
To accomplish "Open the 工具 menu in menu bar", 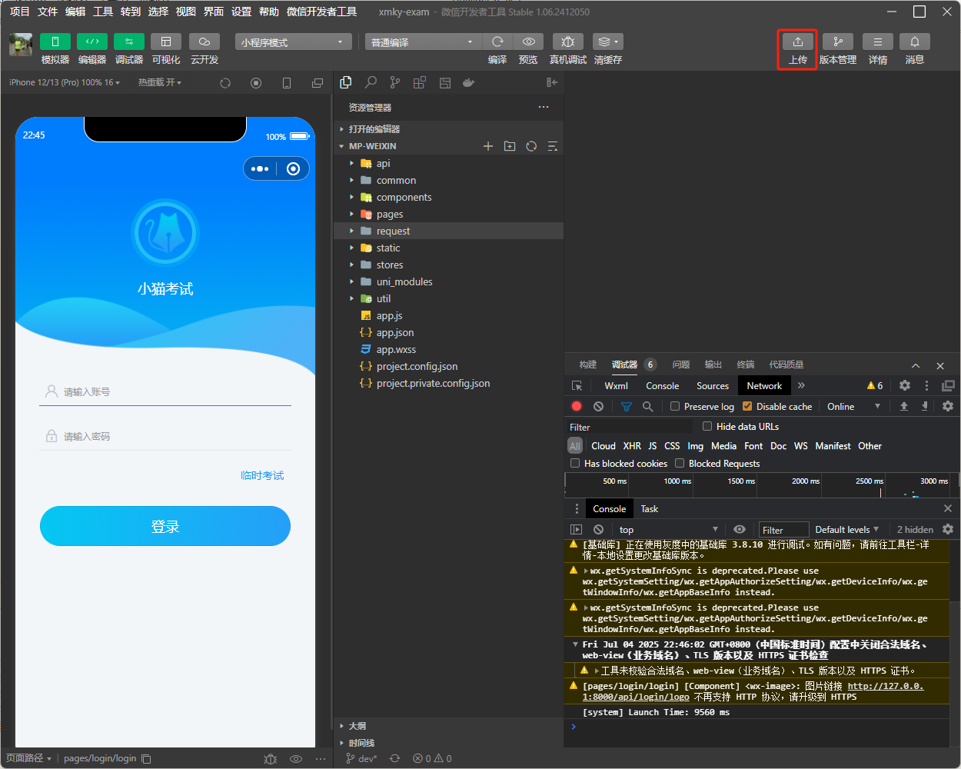I will pos(103,12).
